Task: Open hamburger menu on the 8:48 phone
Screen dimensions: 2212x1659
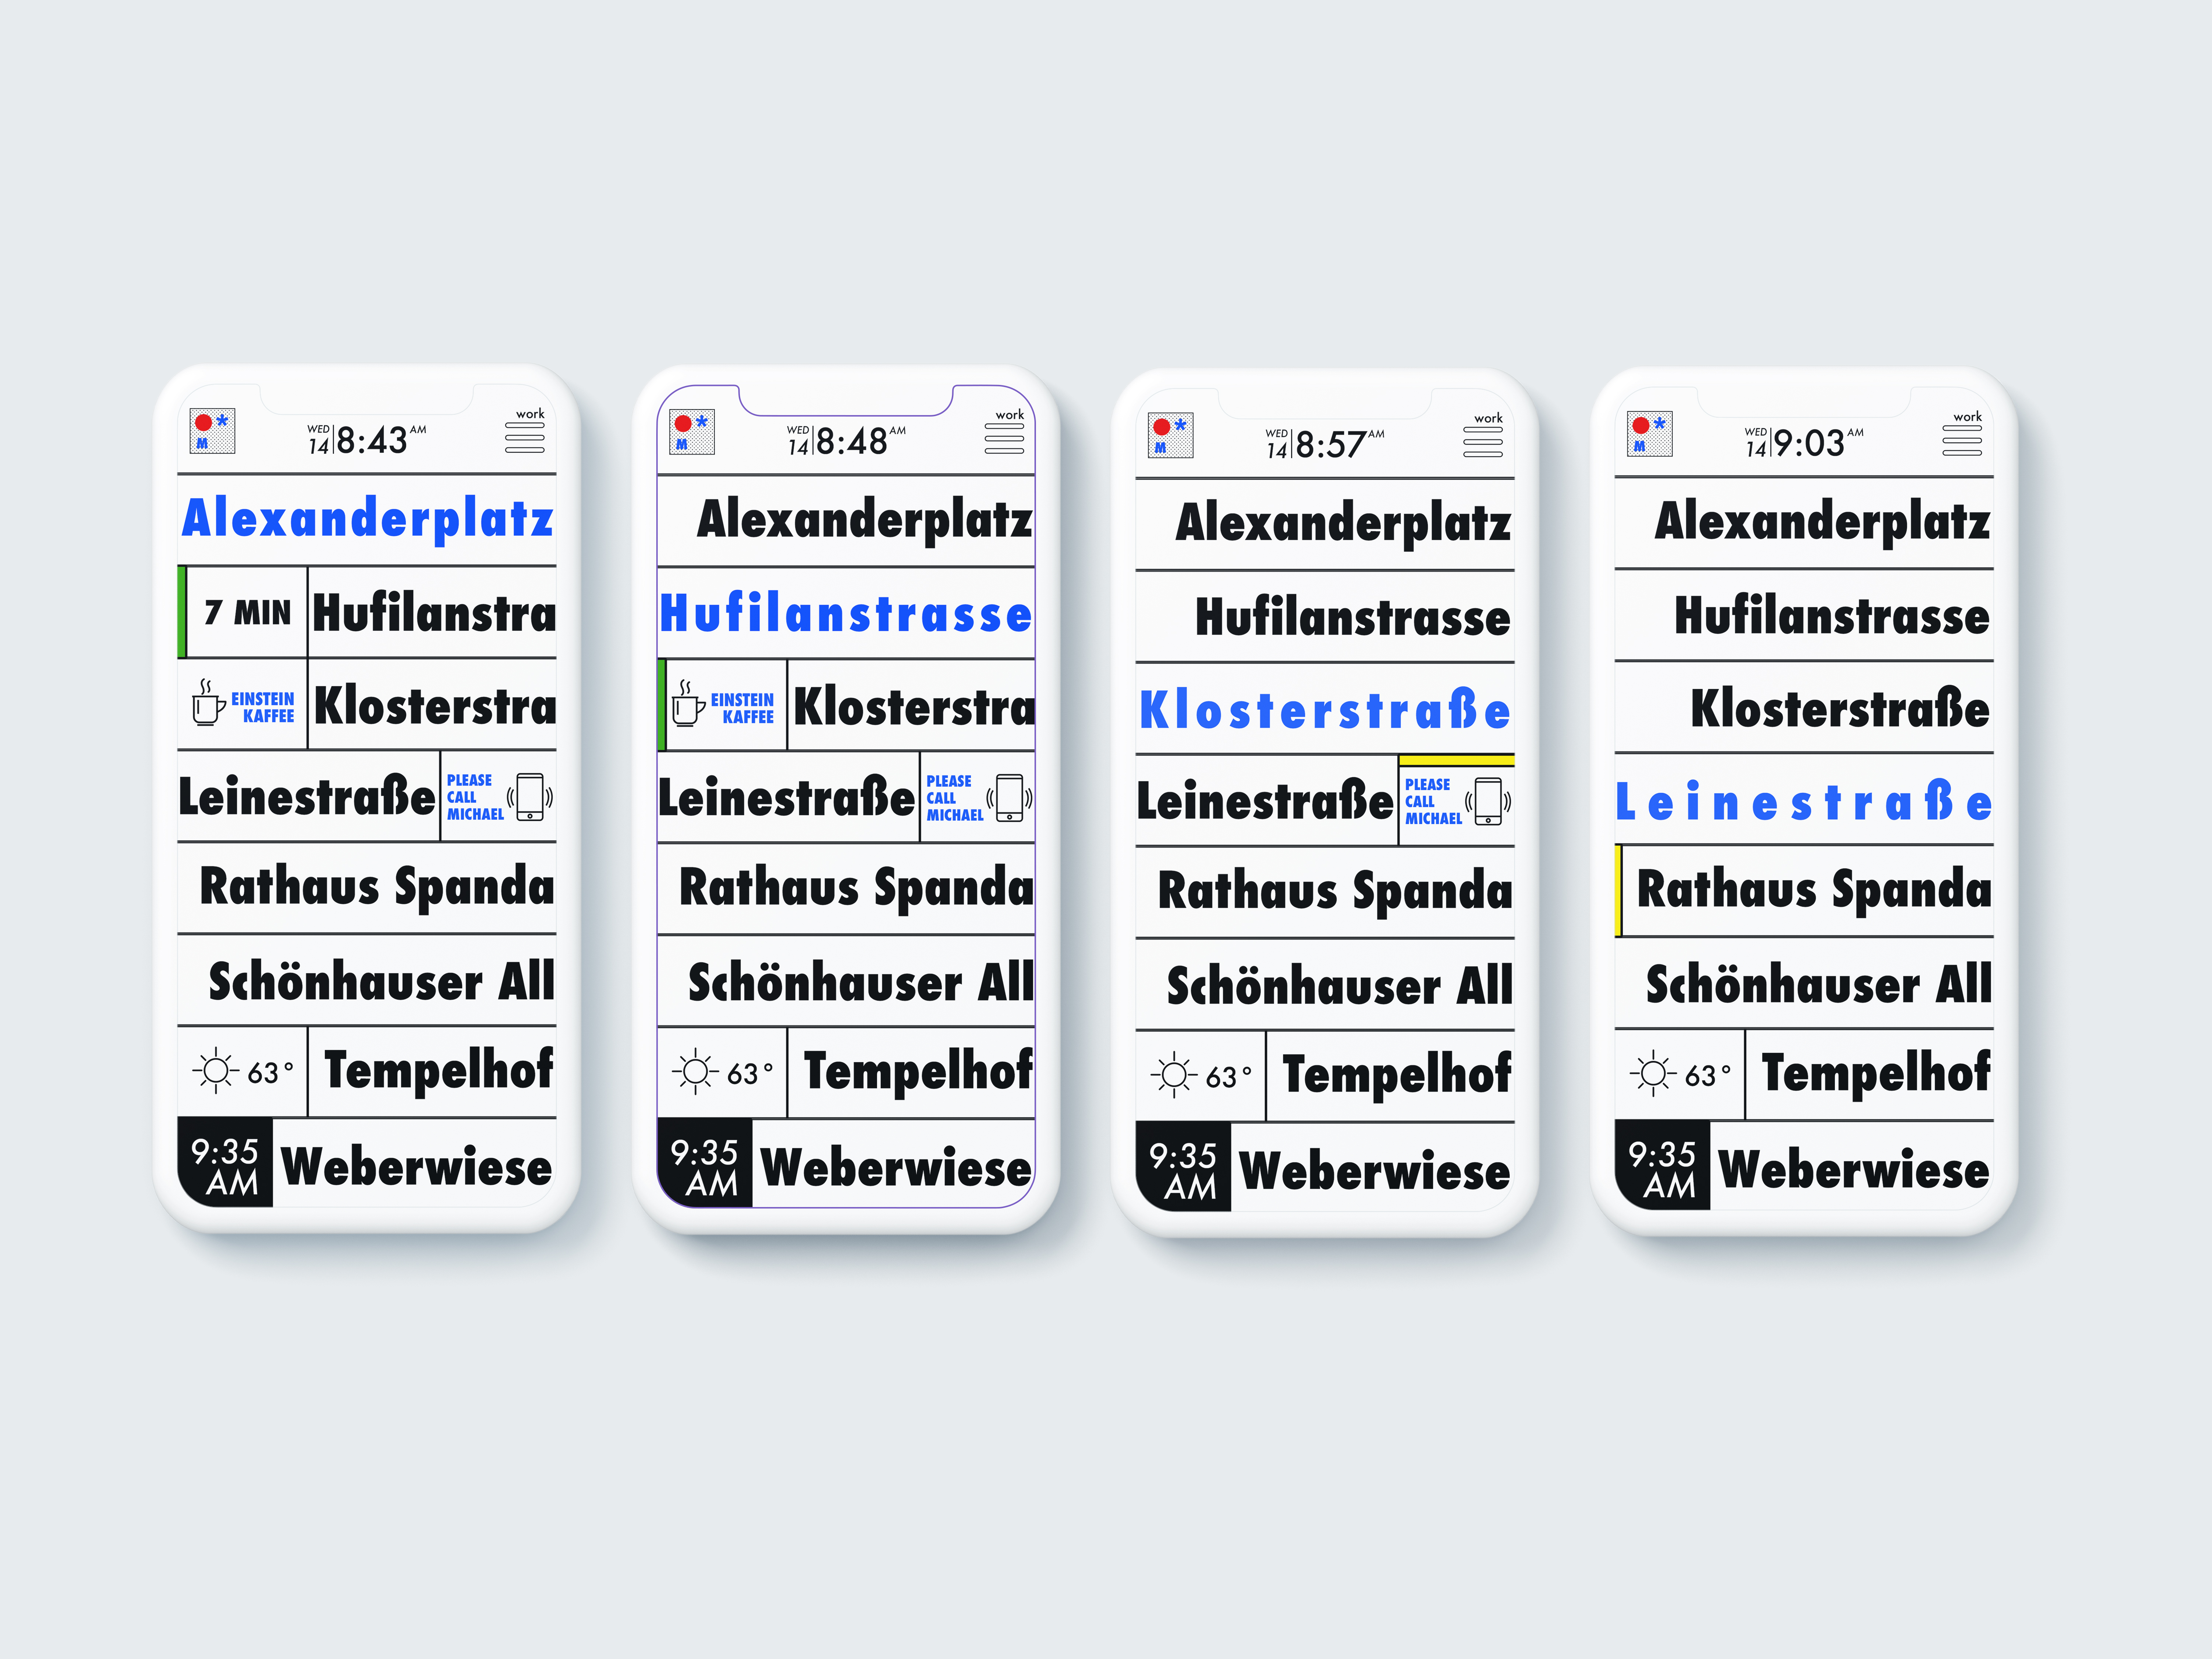Action: tap(1004, 439)
